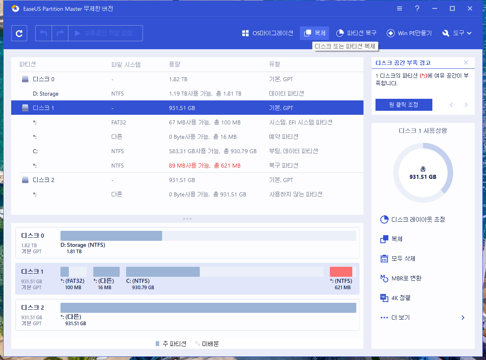Select FAT32 100 MB block in disk map

click(x=74, y=272)
